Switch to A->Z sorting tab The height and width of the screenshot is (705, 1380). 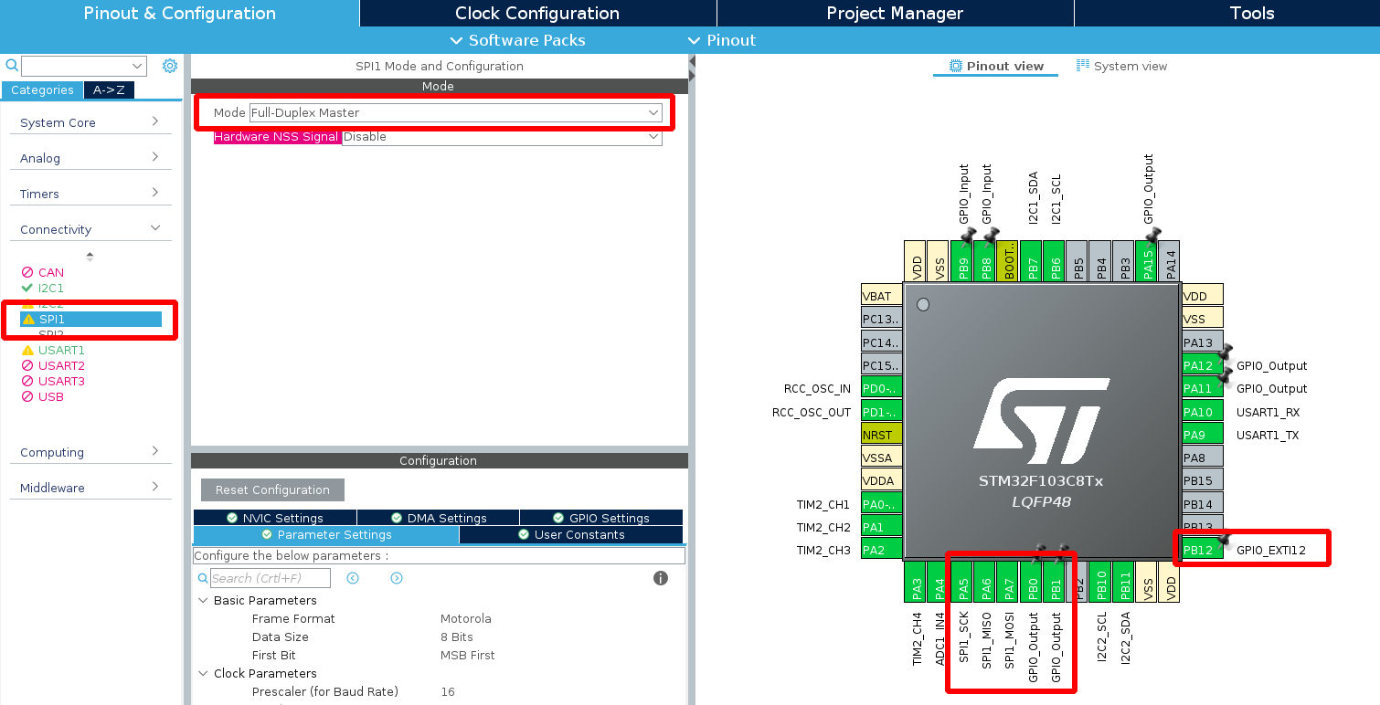[x=110, y=89]
